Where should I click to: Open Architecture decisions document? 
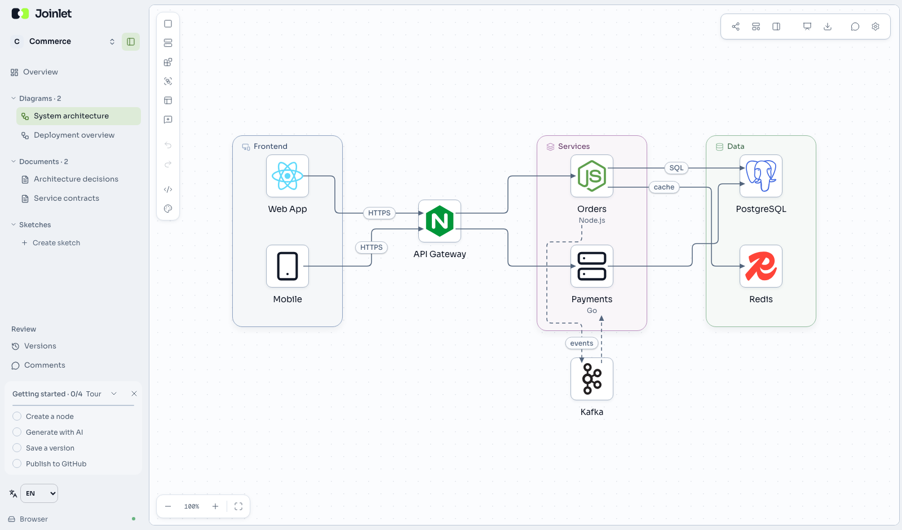[78, 179]
